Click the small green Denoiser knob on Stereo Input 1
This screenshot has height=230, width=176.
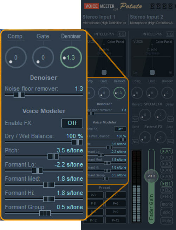coord(119,93)
